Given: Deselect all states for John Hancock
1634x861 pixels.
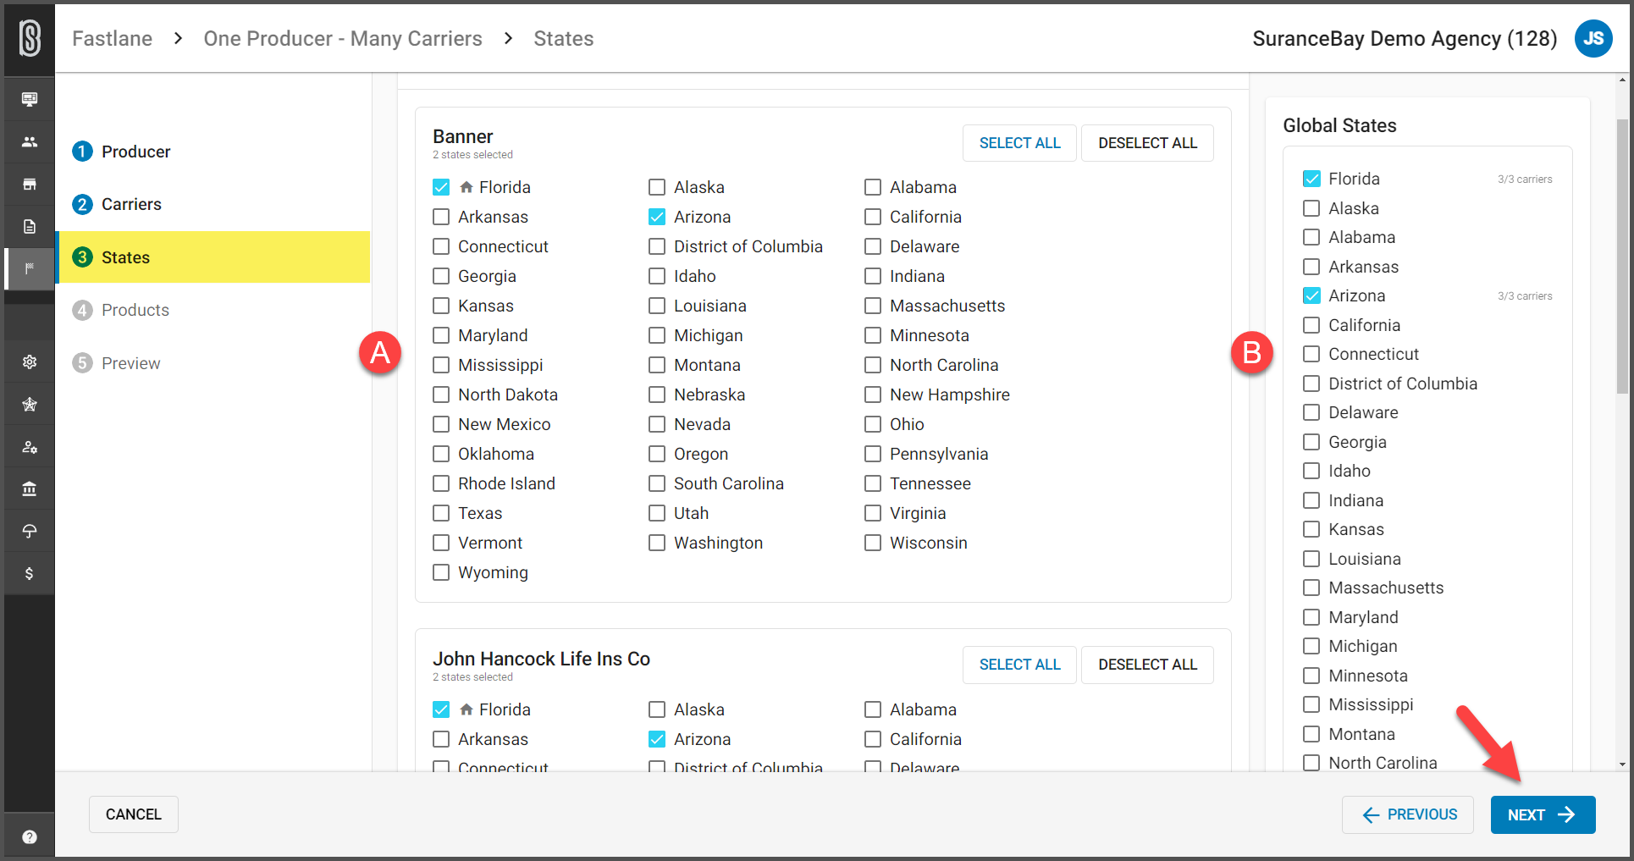Looking at the screenshot, I should tap(1147, 665).
